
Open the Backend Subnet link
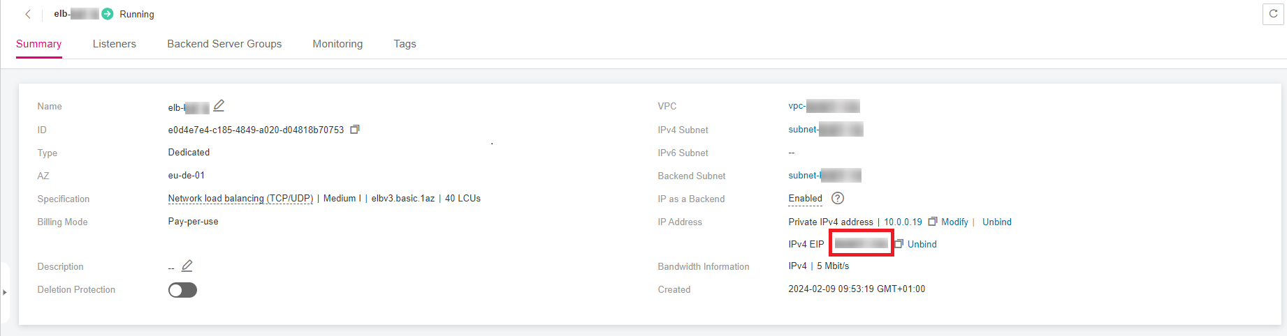(824, 176)
